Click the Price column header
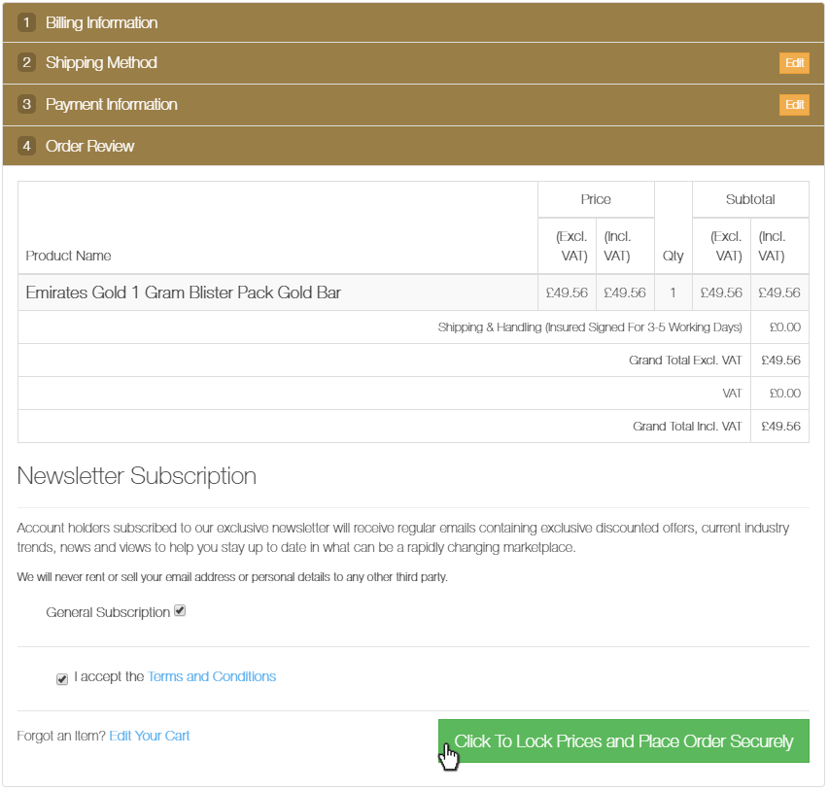This screenshot has height=791, width=829. (596, 199)
